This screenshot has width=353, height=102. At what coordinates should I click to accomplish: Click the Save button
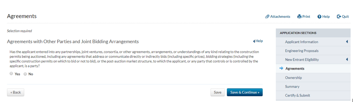(218, 92)
